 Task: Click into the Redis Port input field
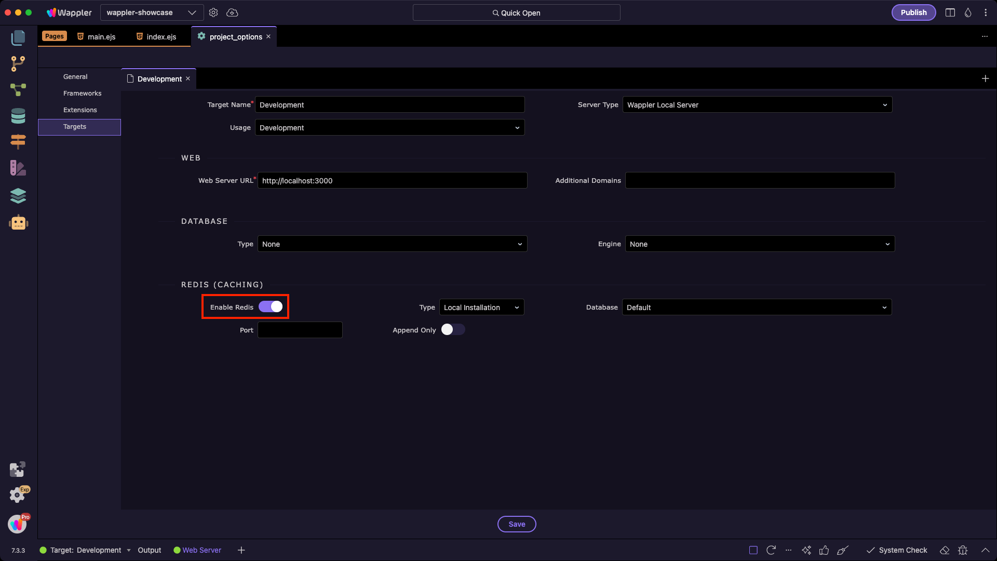[x=300, y=330]
